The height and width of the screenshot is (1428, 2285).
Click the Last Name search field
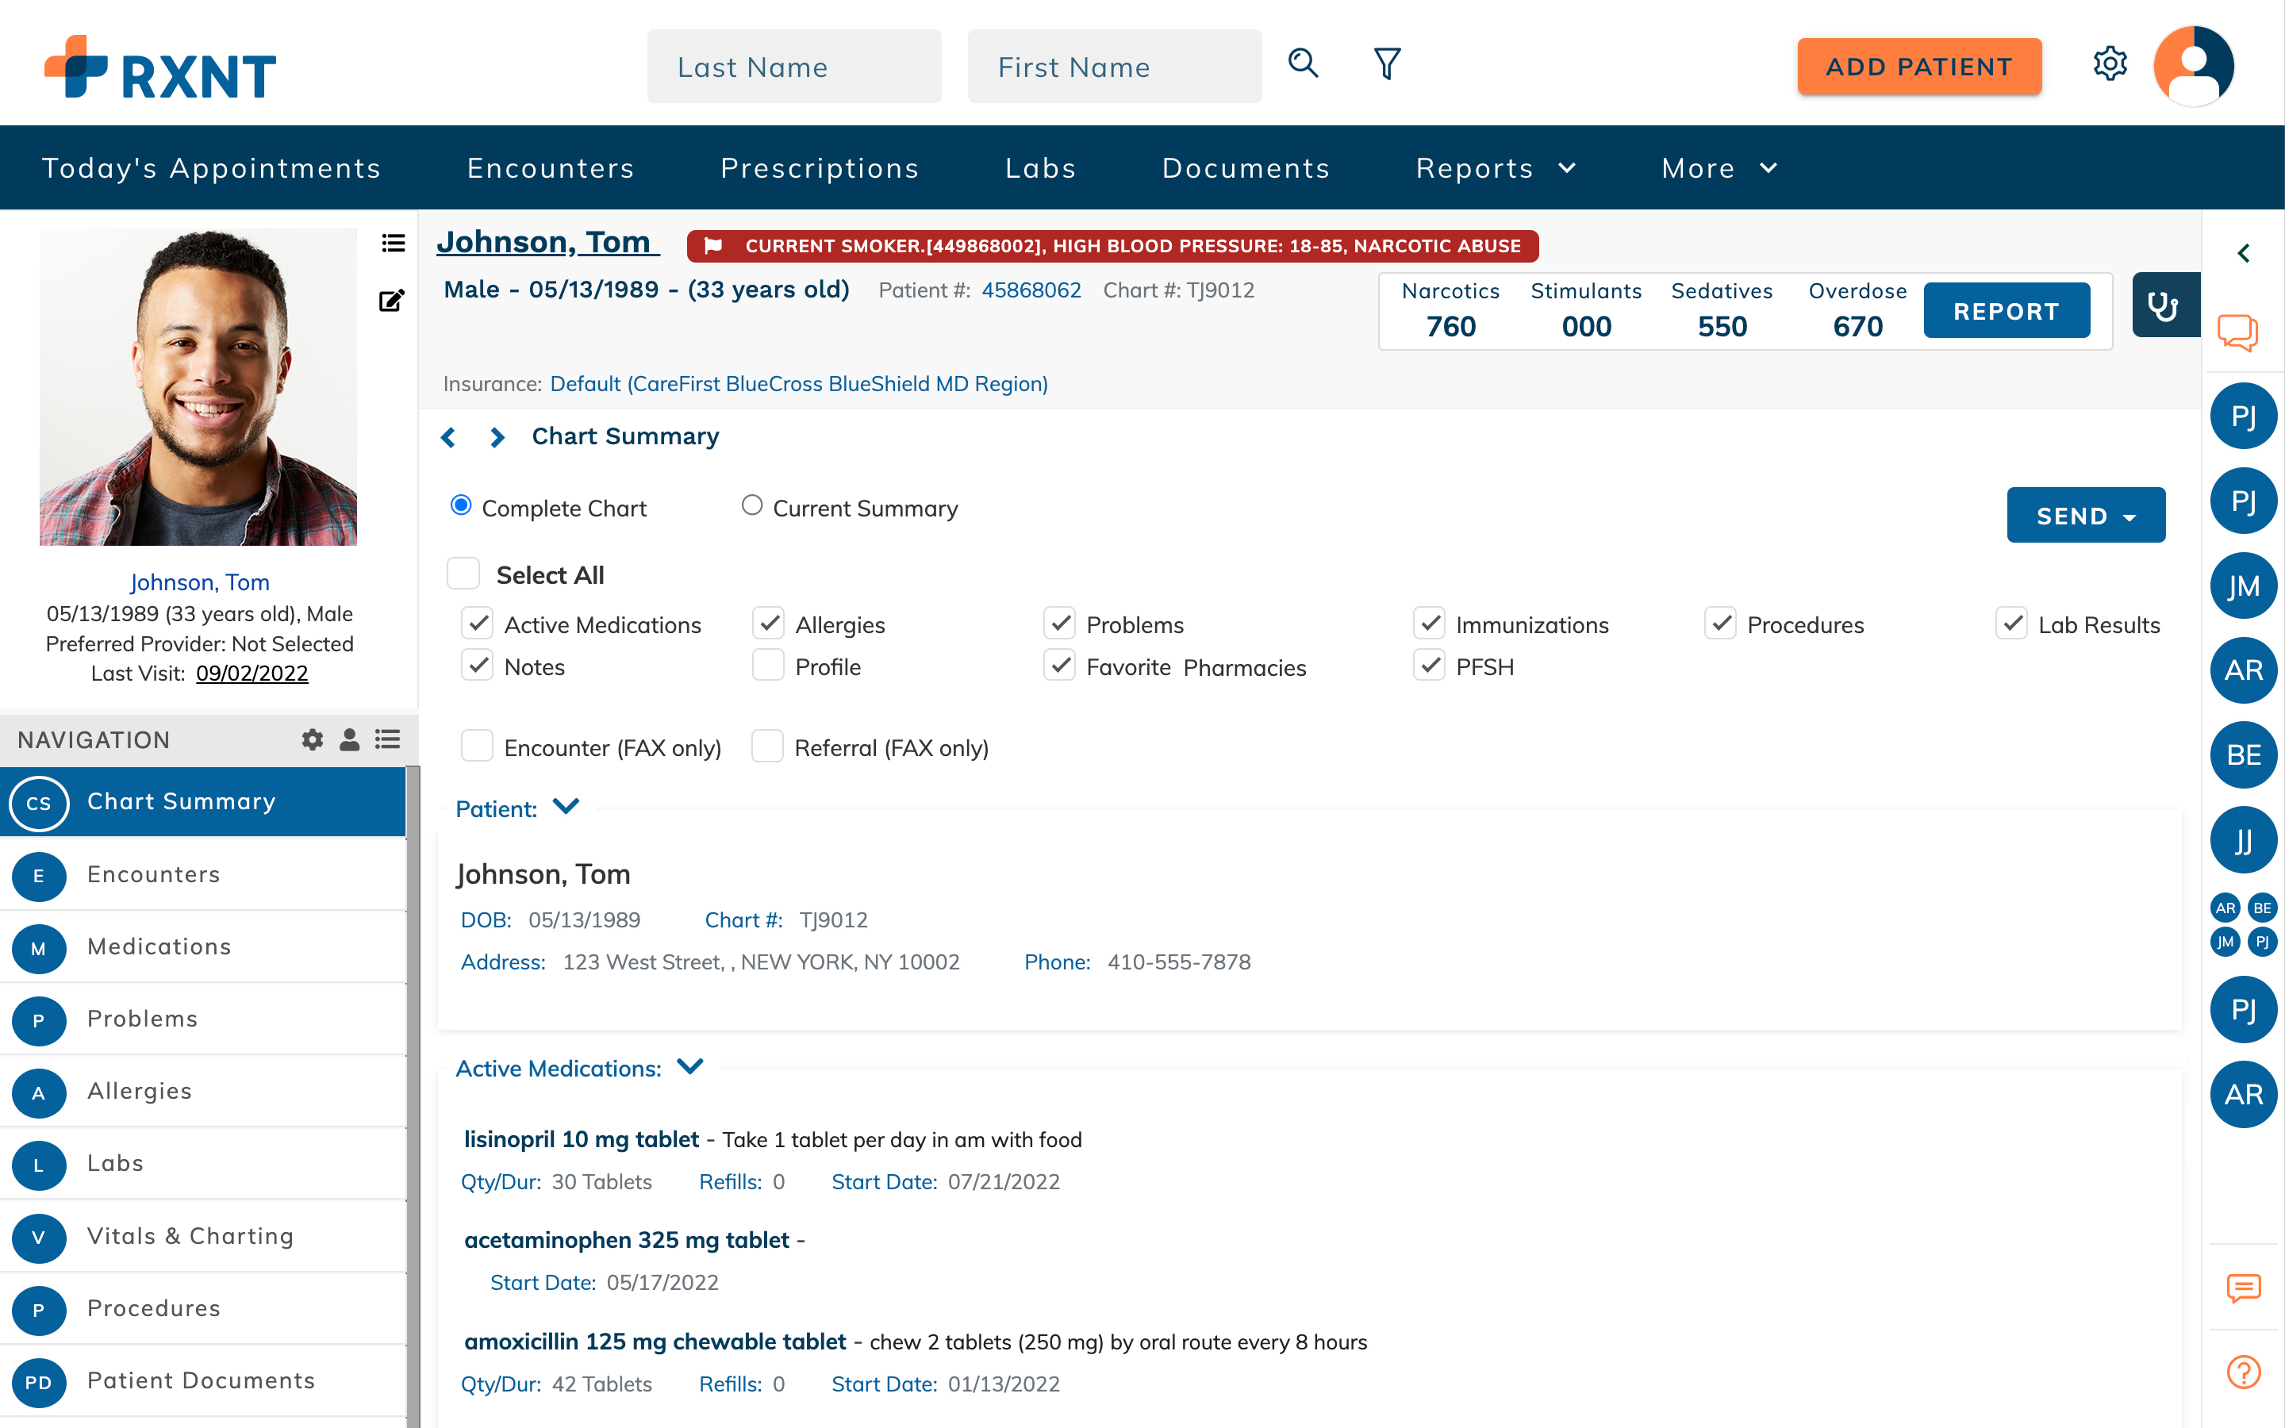(793, 66)
